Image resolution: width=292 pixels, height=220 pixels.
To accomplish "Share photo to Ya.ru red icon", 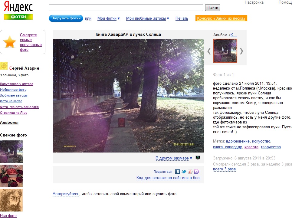I will coord(190,172).
